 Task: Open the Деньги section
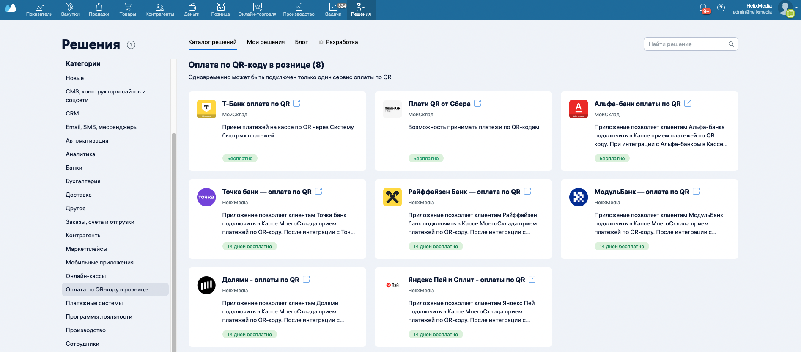192,10
